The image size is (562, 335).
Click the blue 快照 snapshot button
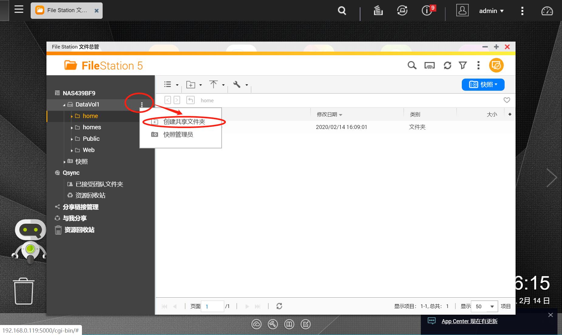[483, 84]
